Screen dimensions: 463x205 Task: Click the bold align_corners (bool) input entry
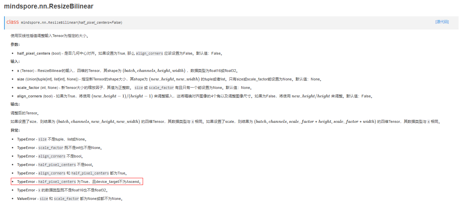(29, 96)
